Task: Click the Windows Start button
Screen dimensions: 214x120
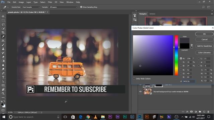Action: click(4, 117)
